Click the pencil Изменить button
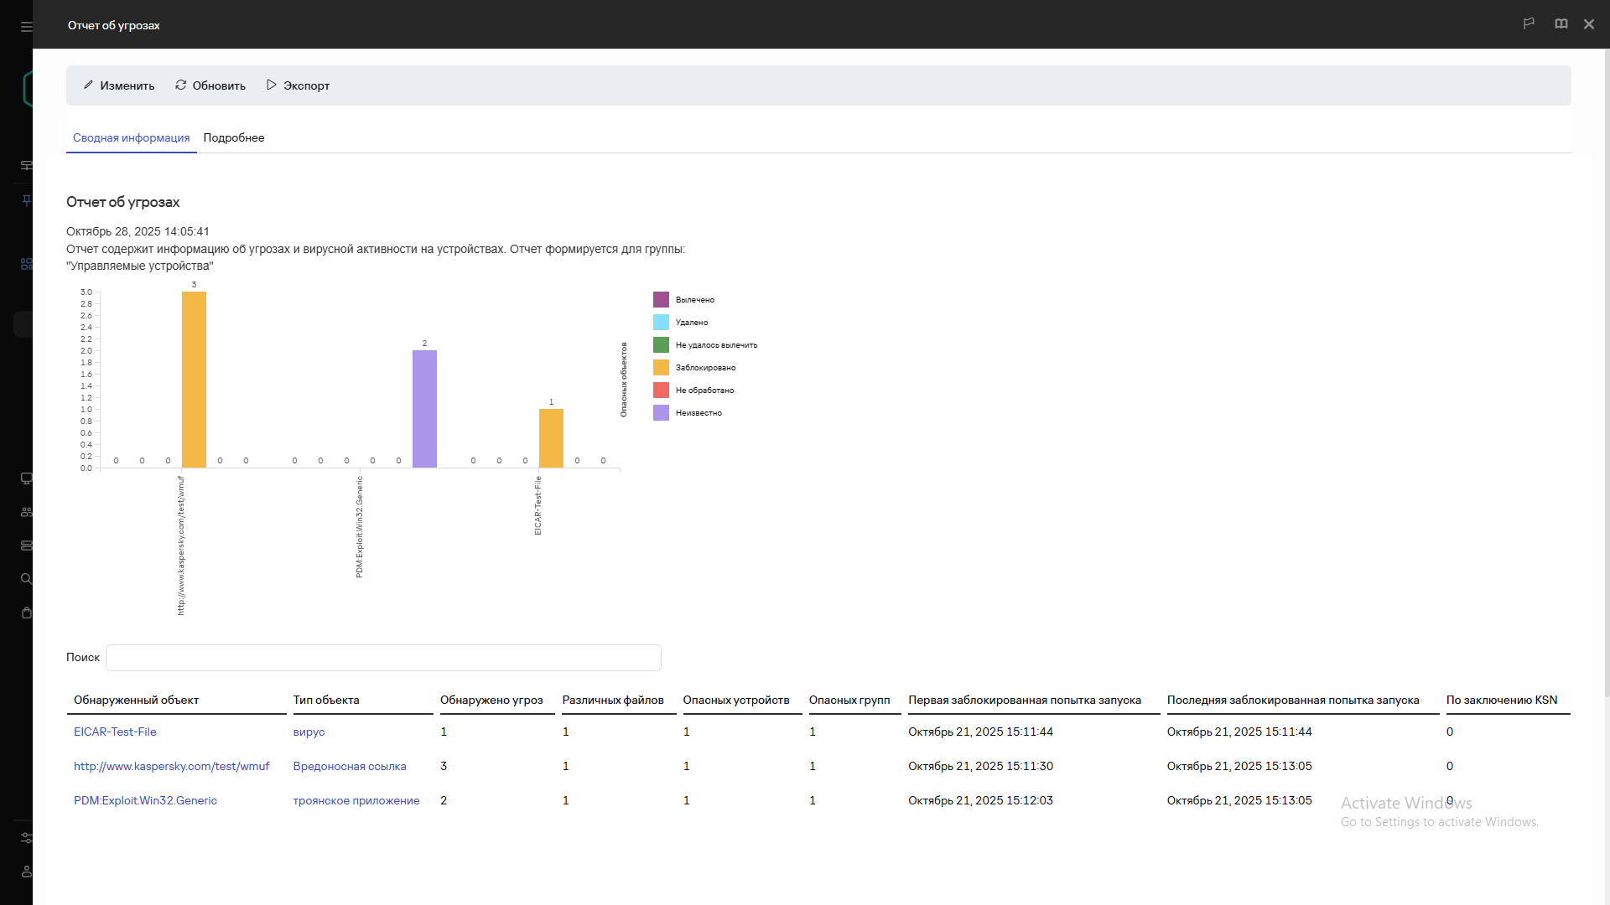This screenshot has height=905, width=1610. coord(118,85)
